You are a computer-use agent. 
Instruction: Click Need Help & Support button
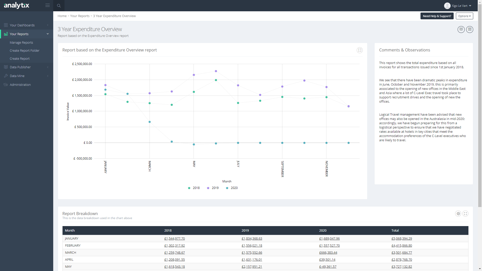437,16
